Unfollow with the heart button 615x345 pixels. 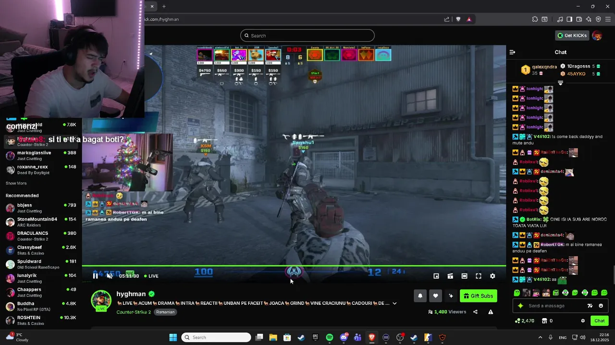[435, 296]
